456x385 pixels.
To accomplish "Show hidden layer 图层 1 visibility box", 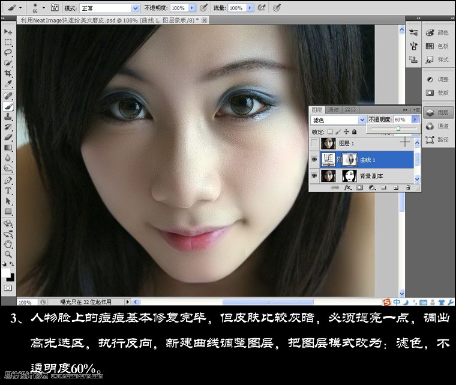I will click(314, 143).
